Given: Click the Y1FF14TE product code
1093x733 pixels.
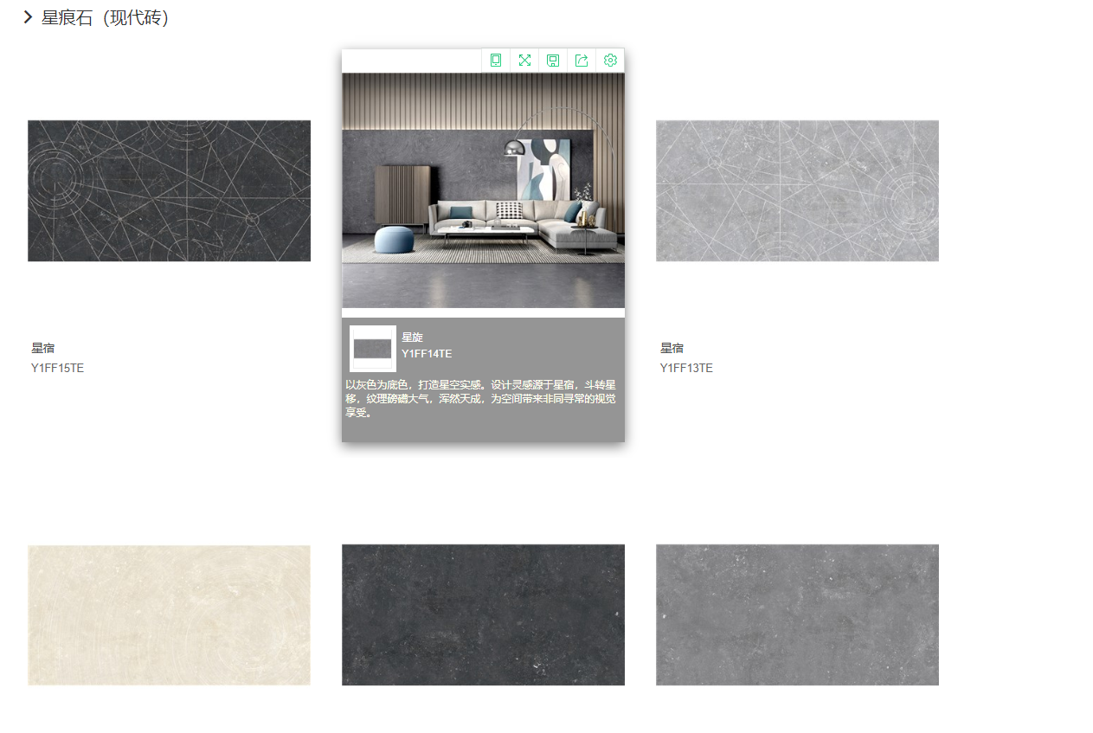Looking at the screenshot, I should [x=427, y=354].
